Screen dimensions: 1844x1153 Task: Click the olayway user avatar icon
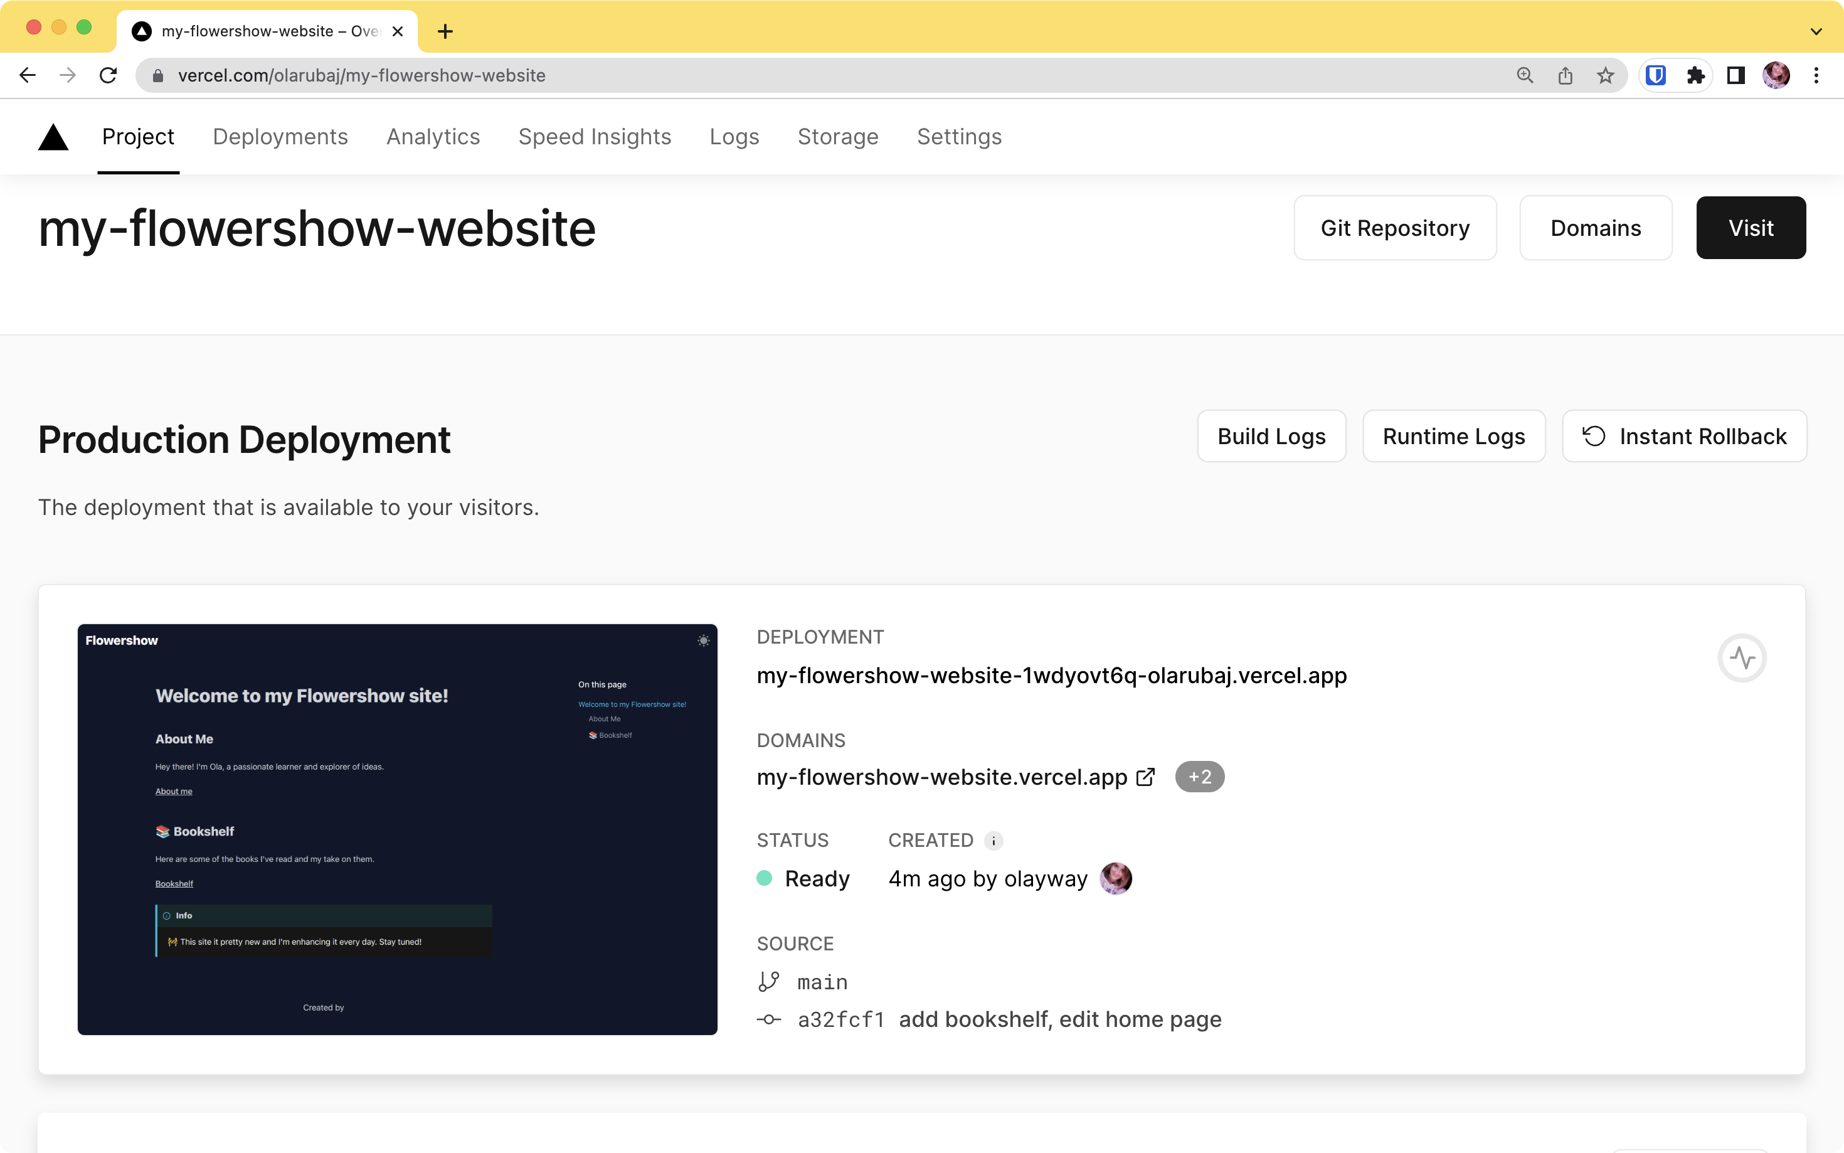(1115, 878)
